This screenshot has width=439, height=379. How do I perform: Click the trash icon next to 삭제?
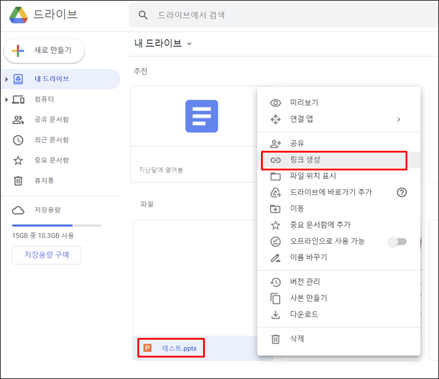coord(275,339)
